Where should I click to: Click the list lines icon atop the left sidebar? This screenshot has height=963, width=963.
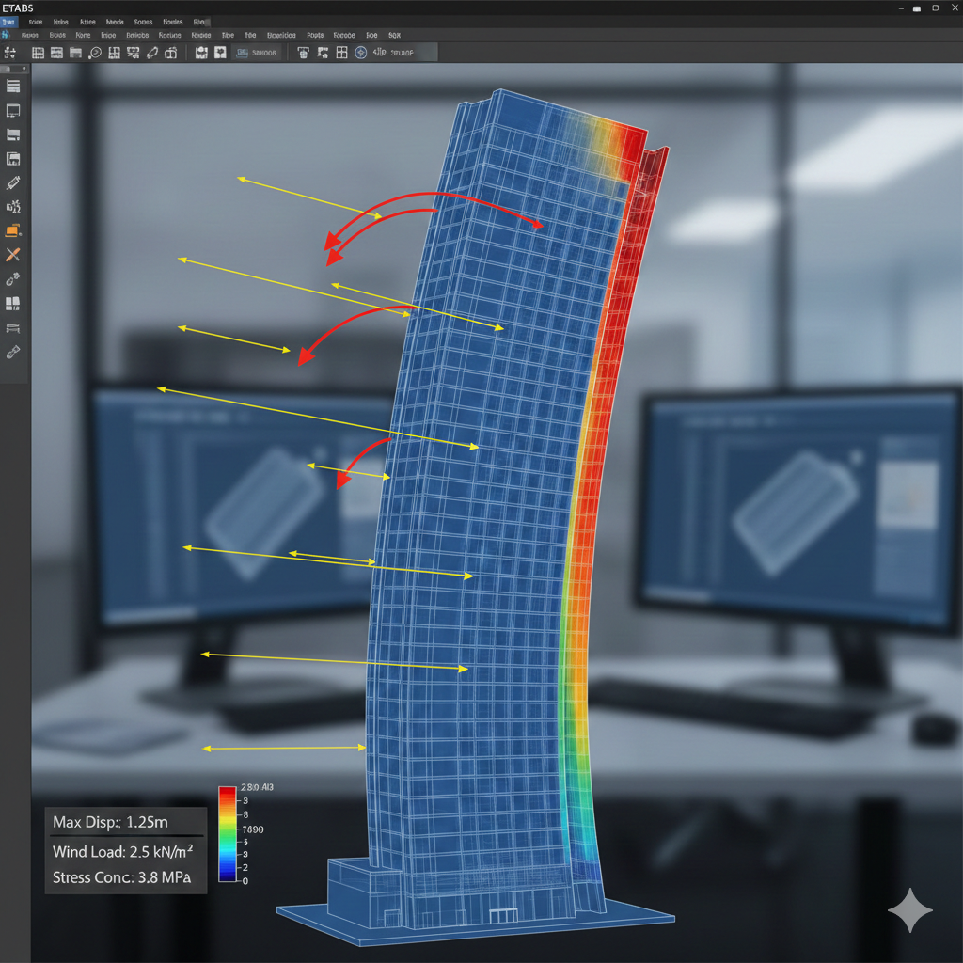[13, 87]
